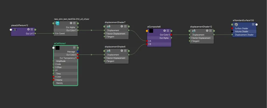Change view mode of displacementShader7 node

click(x=125, y=26)
